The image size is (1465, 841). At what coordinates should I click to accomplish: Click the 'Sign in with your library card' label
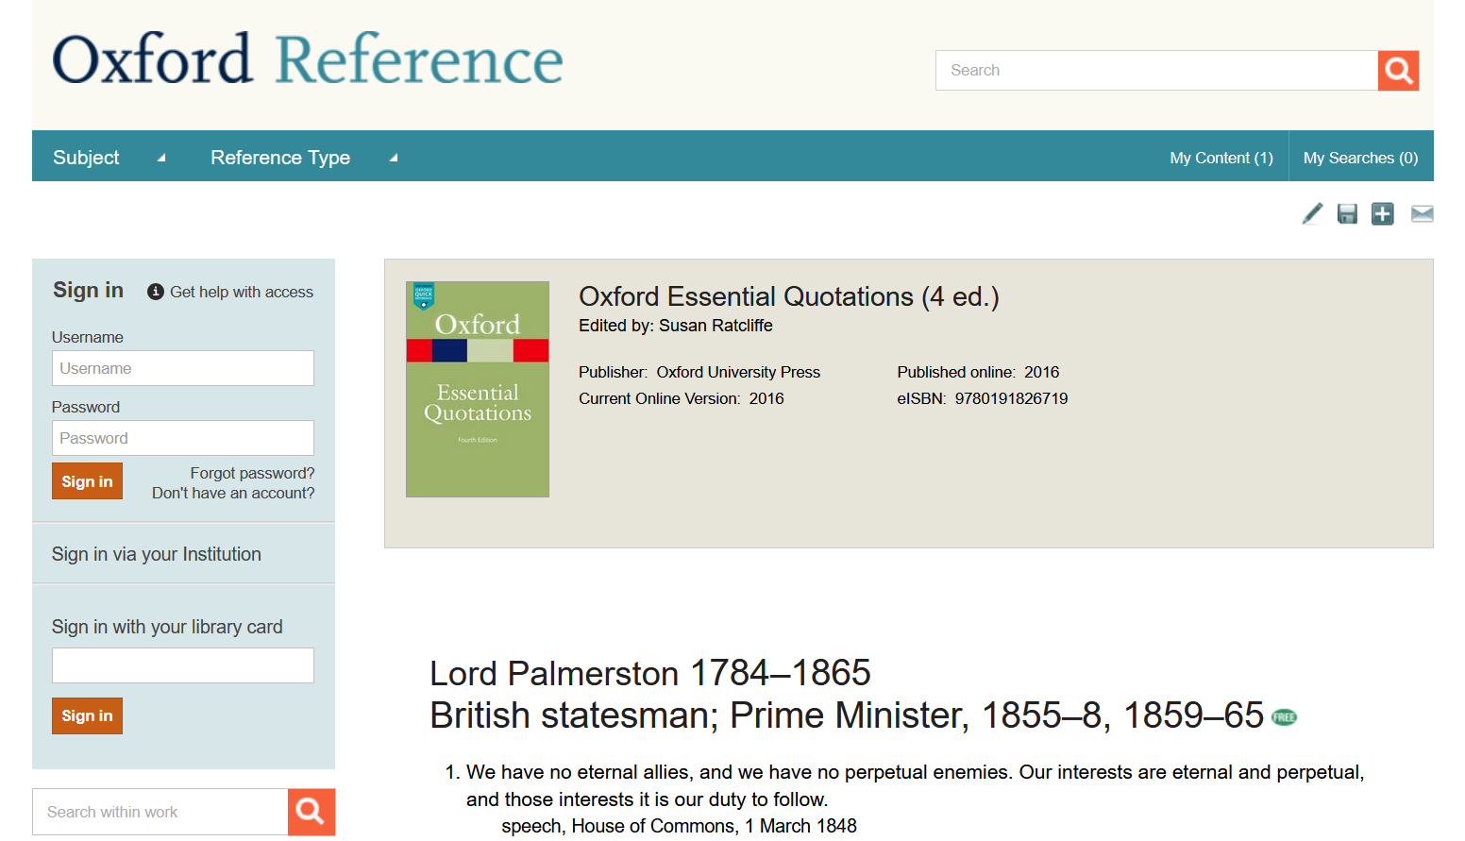167,627
